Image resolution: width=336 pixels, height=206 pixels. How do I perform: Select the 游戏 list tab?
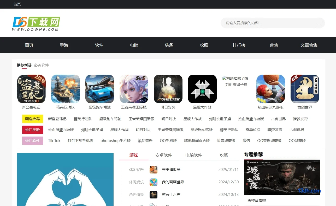point(134,155)
